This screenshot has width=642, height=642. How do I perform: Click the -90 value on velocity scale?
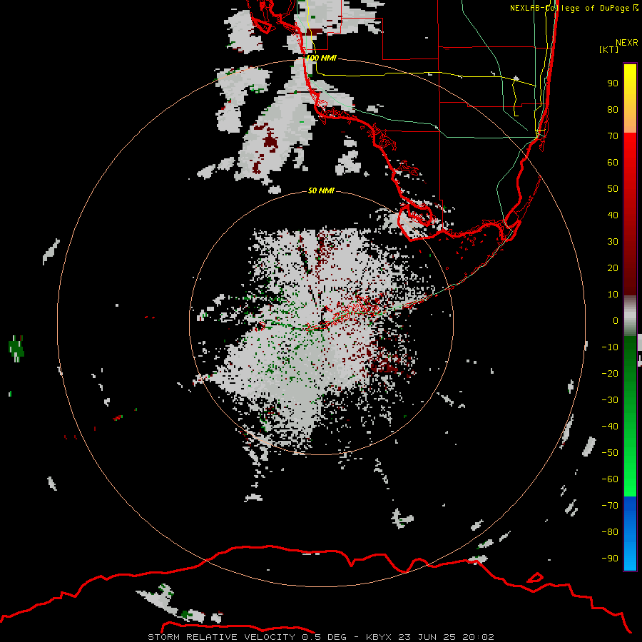(x=610, y=559)
